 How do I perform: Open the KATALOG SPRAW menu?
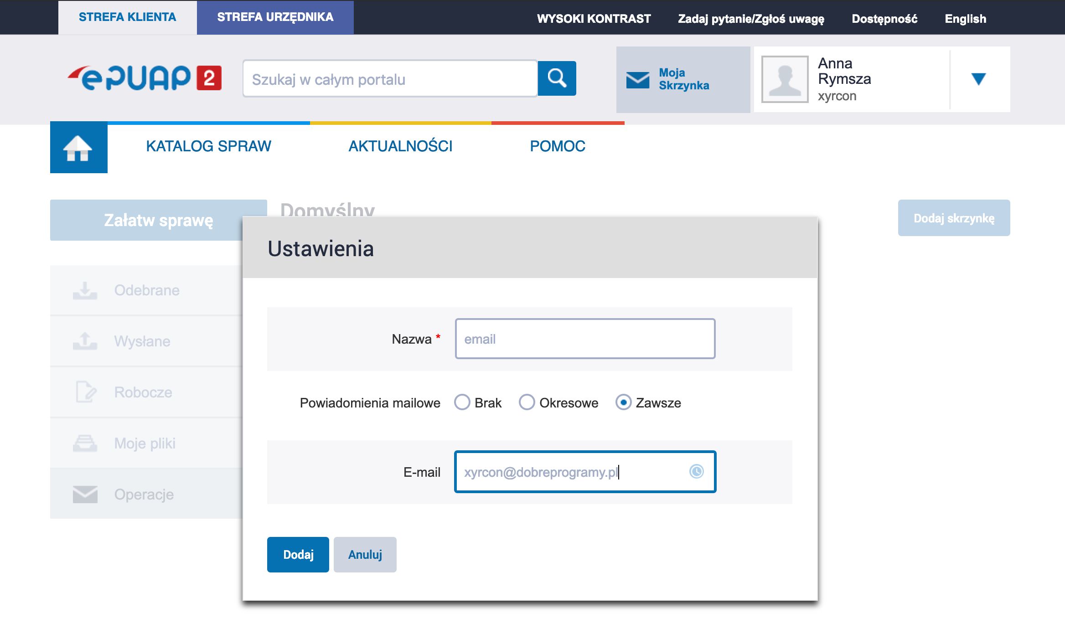coord(208,146)
